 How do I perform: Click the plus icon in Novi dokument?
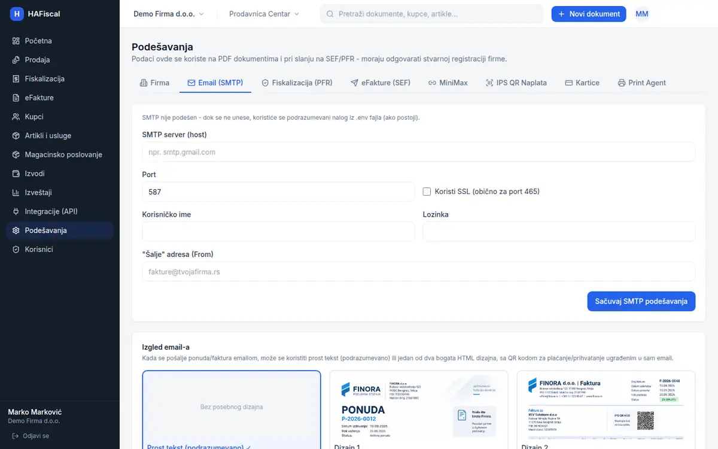(x=561, y=14)
